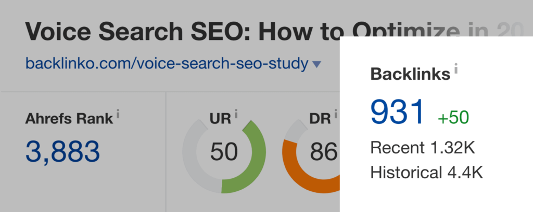This screenshot has width=533, height=212.
Task: Open the backlinko.com/voice-search-seo-study link
Action: tap(167, 64)
